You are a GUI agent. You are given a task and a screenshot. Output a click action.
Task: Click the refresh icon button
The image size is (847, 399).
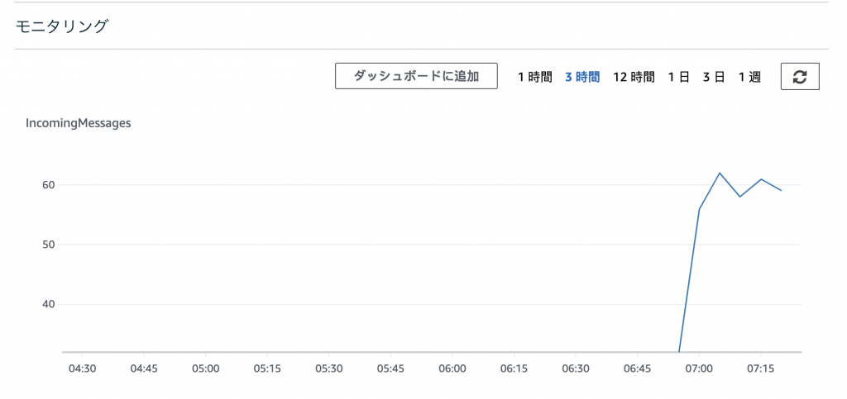click(x=800, y=77)
